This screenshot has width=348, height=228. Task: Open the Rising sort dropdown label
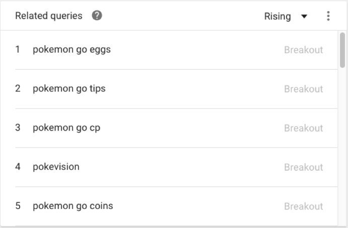click(x=277, y=17)
